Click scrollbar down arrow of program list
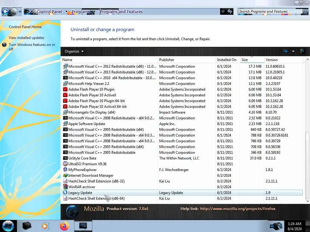 click(x=307, y=201)
